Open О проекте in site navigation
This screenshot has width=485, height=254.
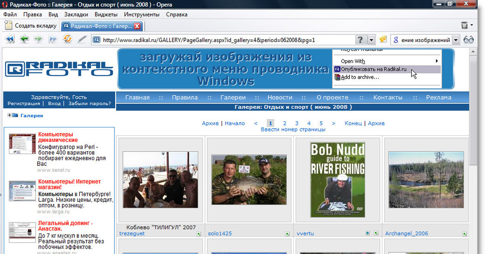332,97
